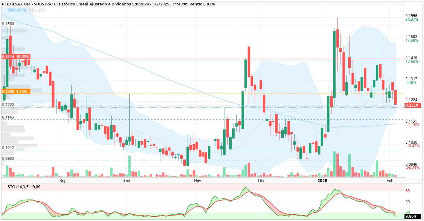Screen dimensions: 424x221
Task: Click the -11,18% percentage label
Action: pos(412,125)
